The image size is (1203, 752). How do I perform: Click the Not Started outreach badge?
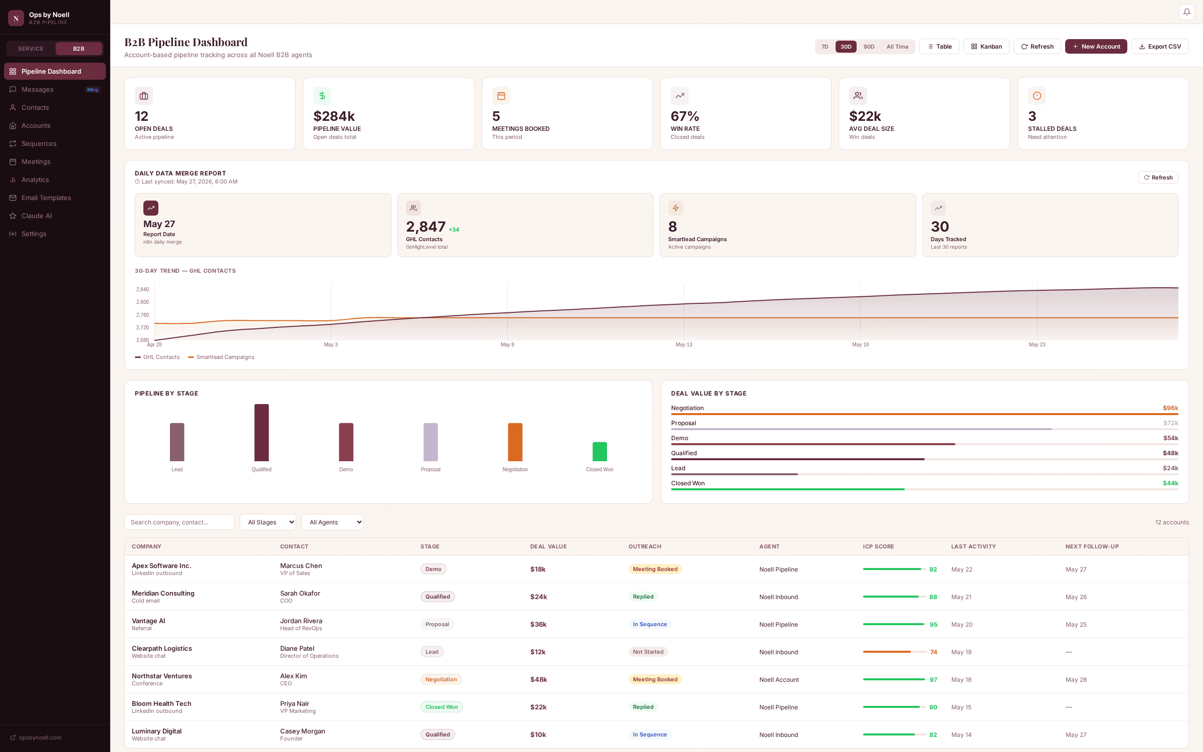648,652
